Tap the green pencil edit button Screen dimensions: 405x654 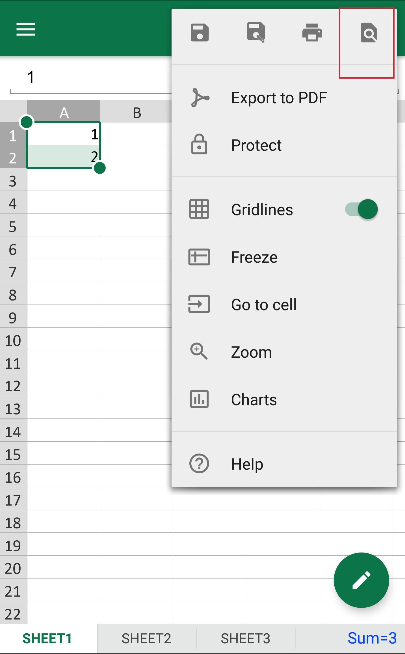point(361,580)
